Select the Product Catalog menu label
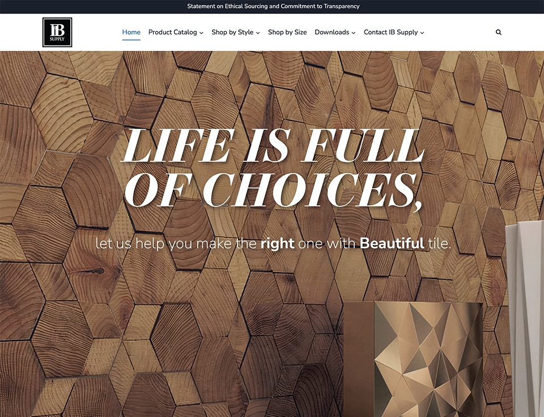Screen dimensions: 544x417 click(x=172, y=32)
